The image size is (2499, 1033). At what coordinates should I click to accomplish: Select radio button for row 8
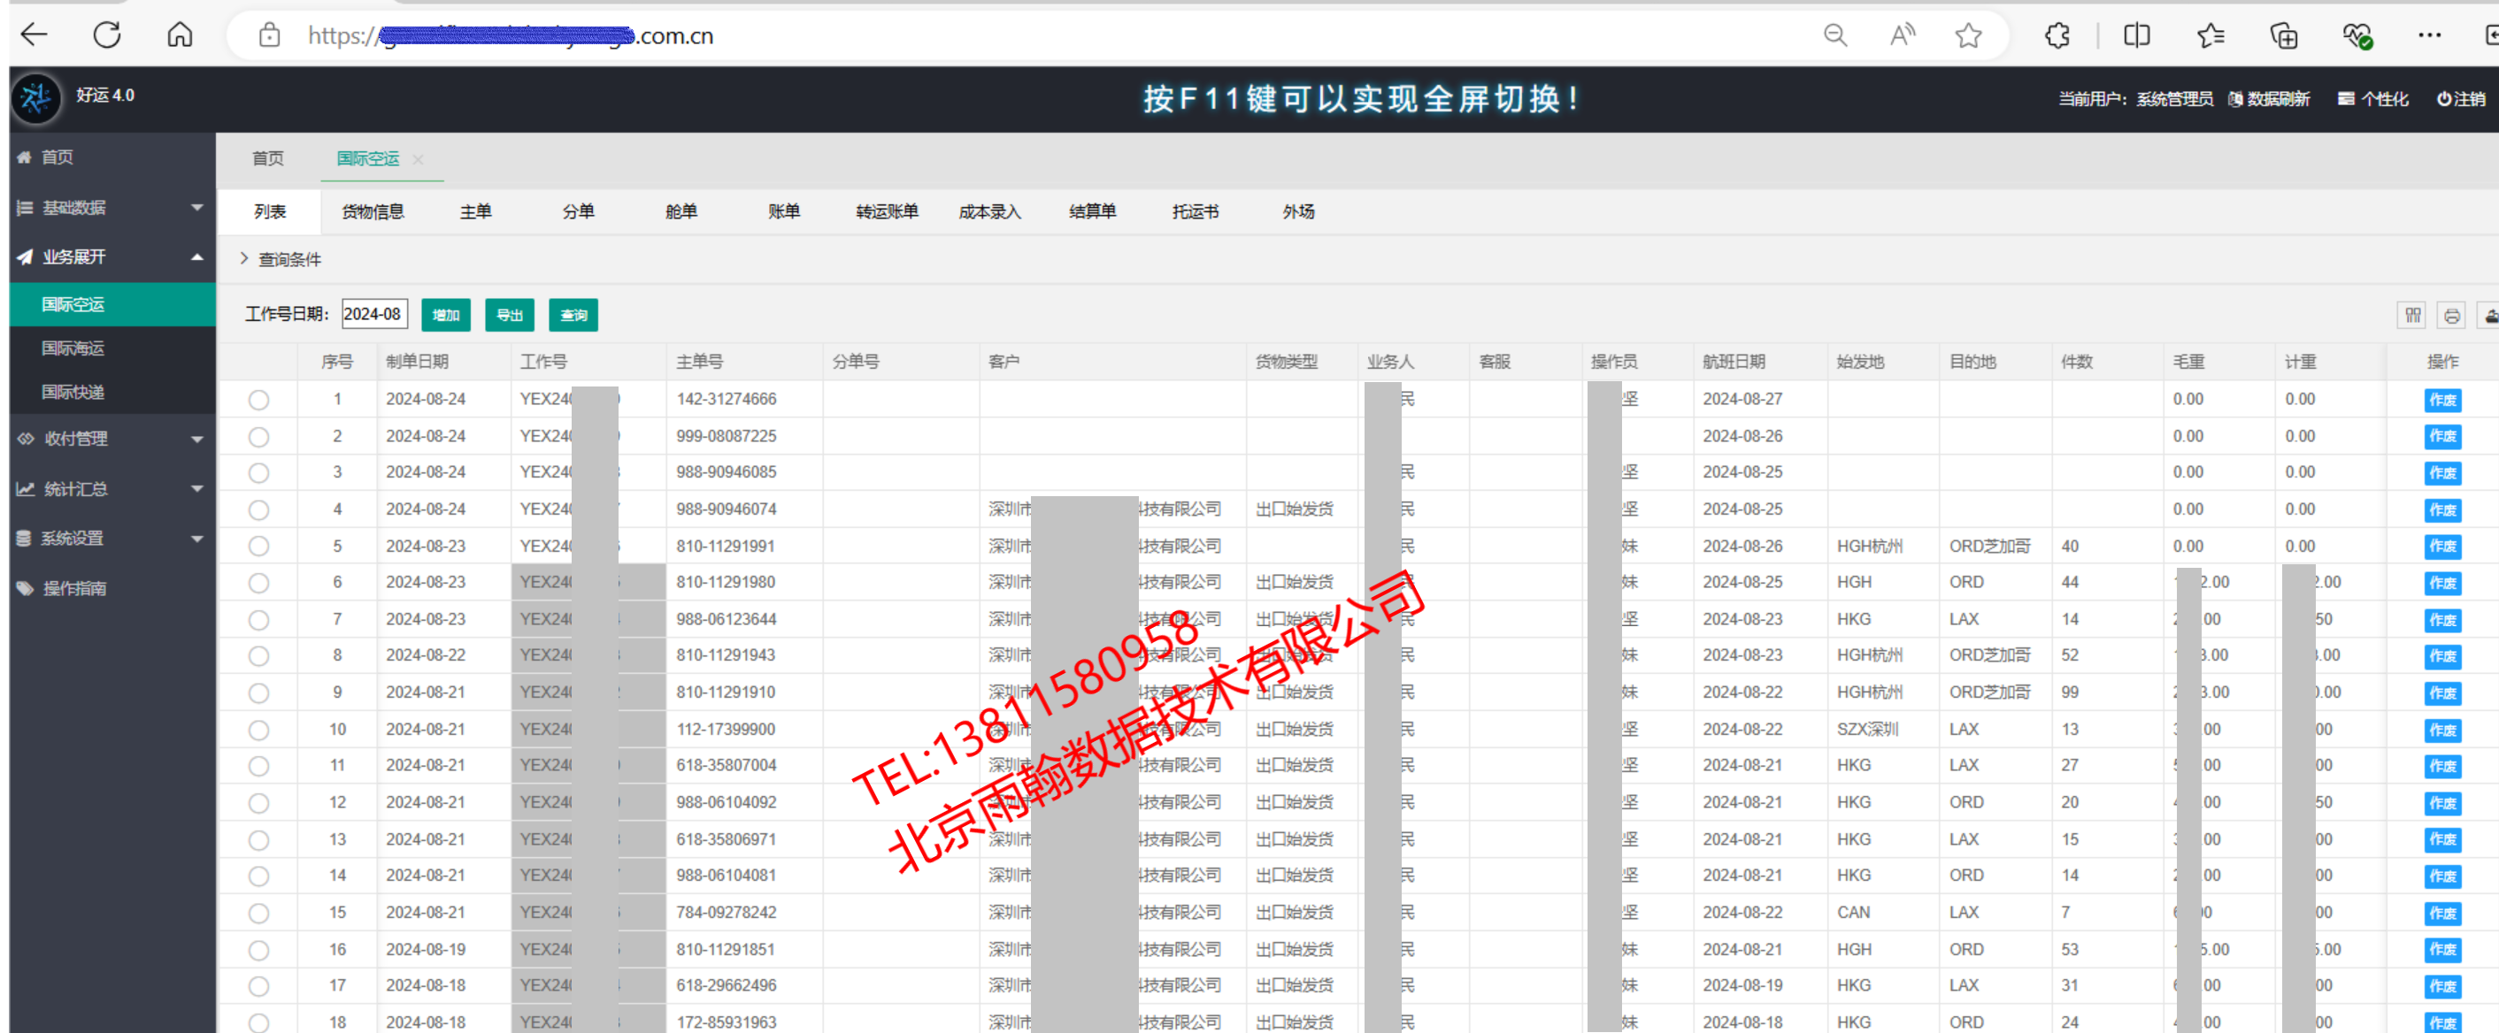258,655
